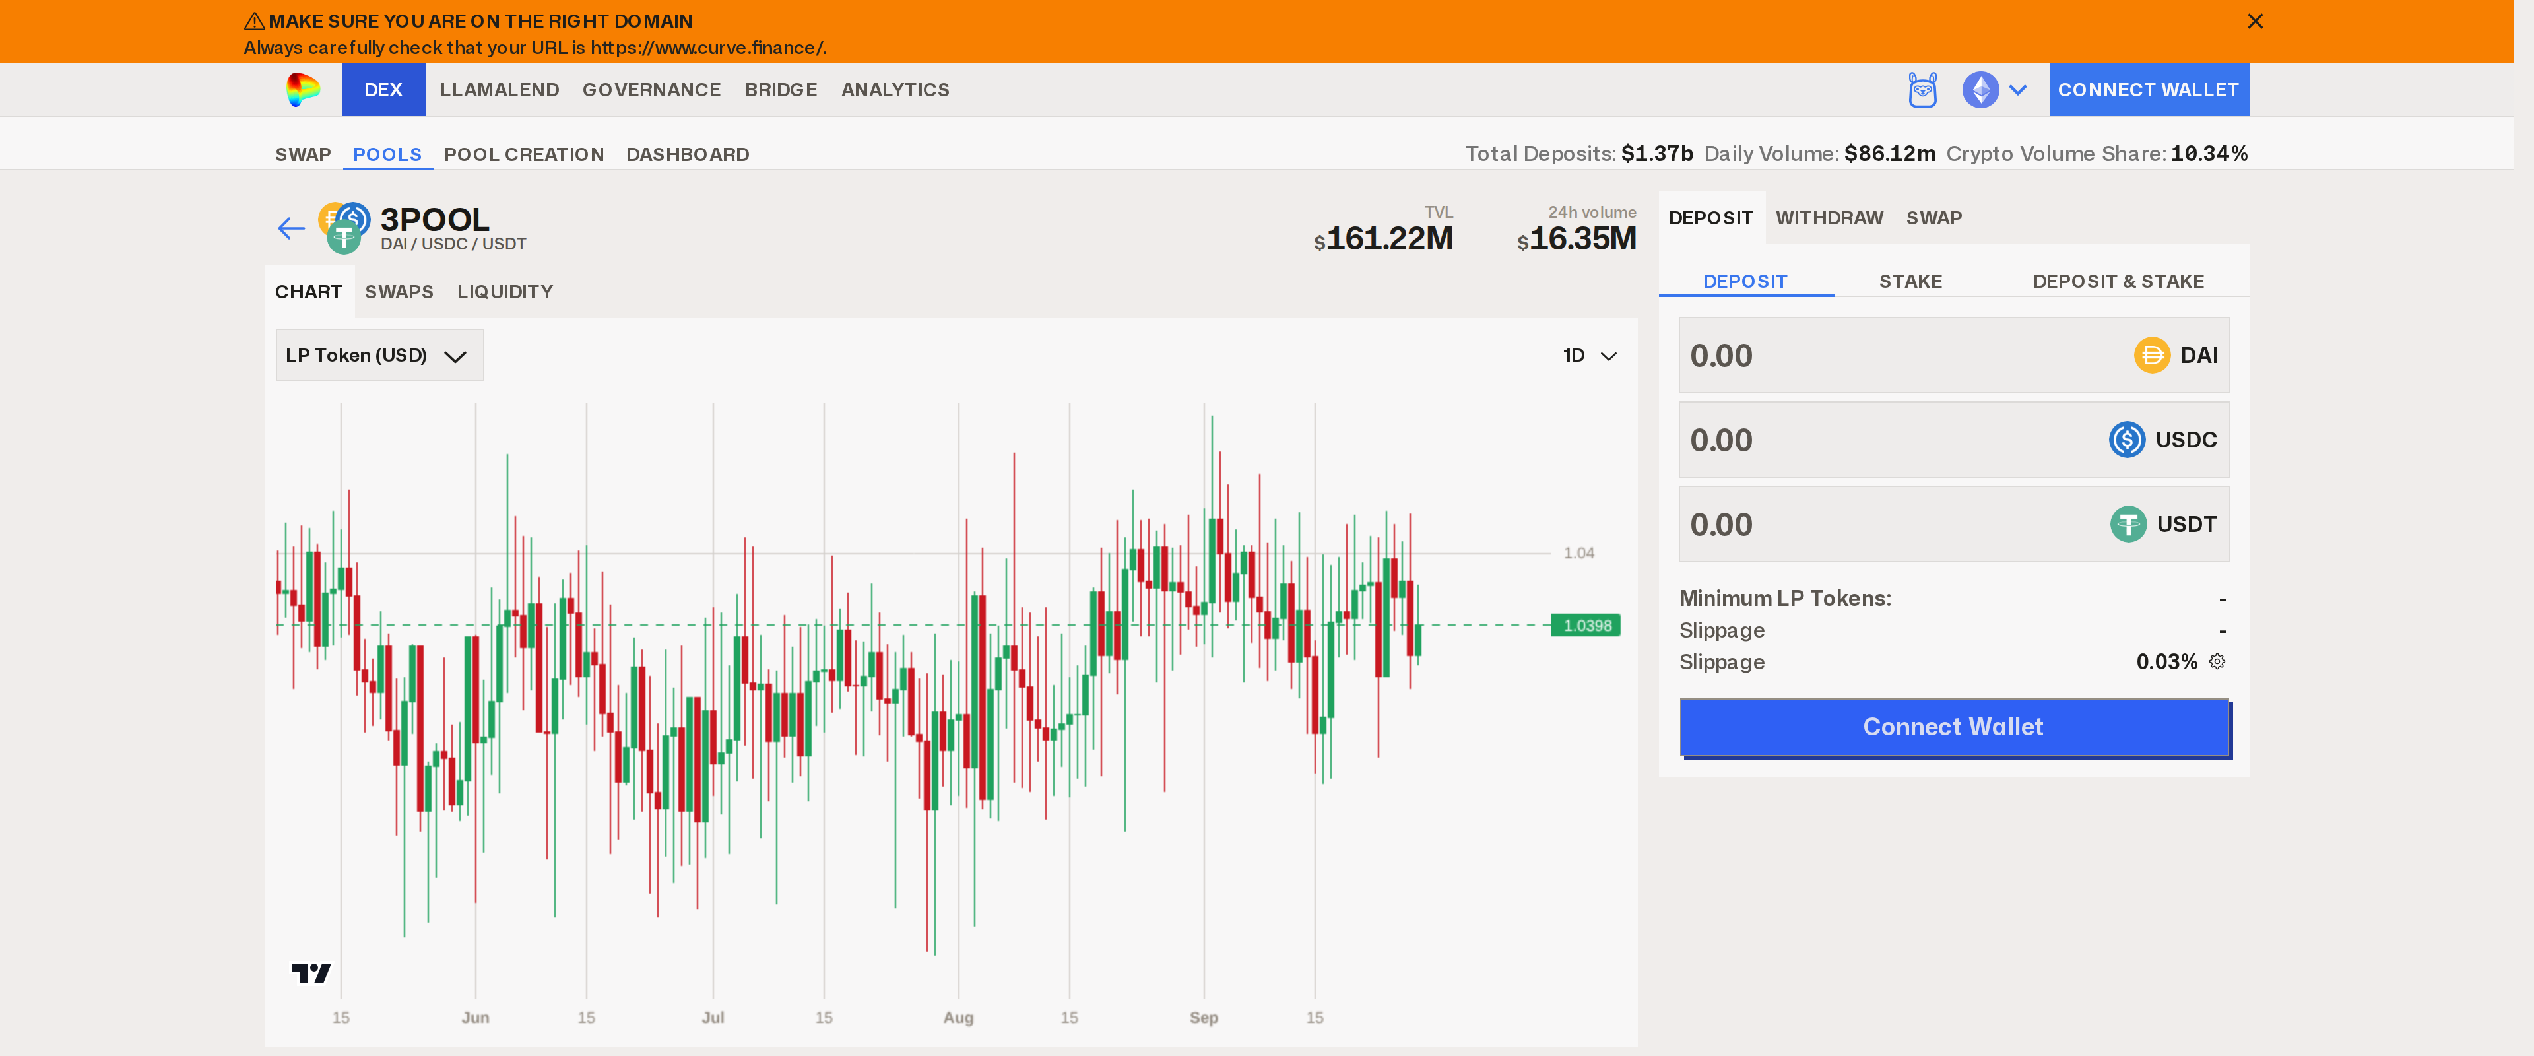This screenshot has width=2534, height=1056.
Task: Click CONNECT WALLET in the header
Action: [x=2149, y=90]
